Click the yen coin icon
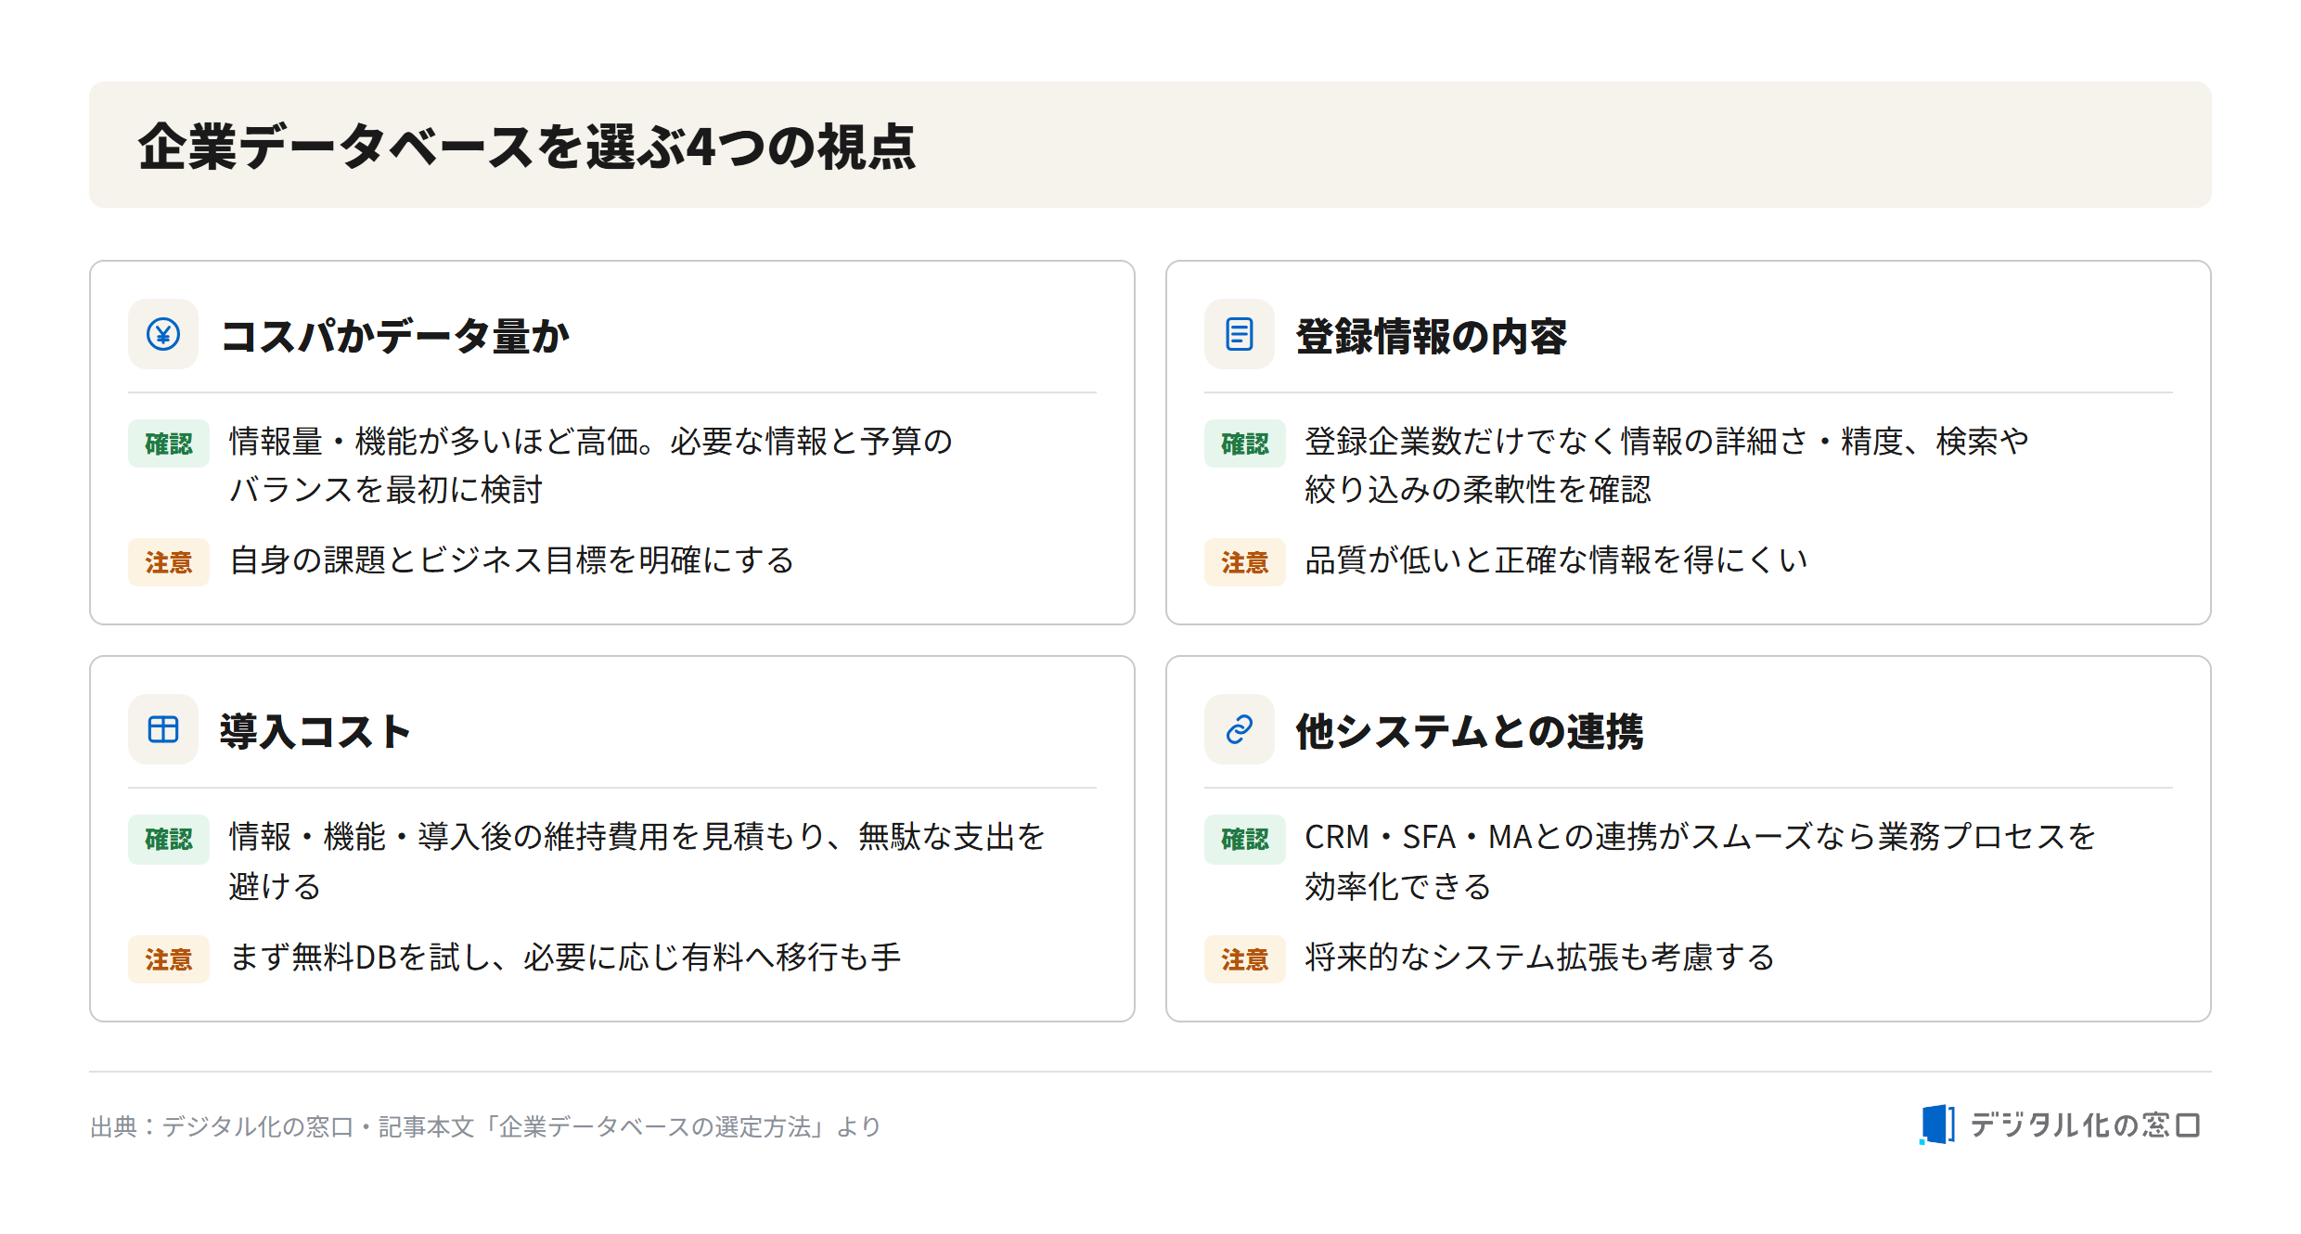2301x1234 pixels. point(163,334)
